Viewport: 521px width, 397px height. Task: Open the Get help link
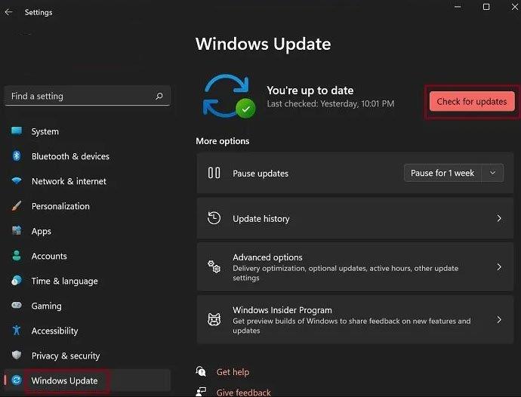233,372
